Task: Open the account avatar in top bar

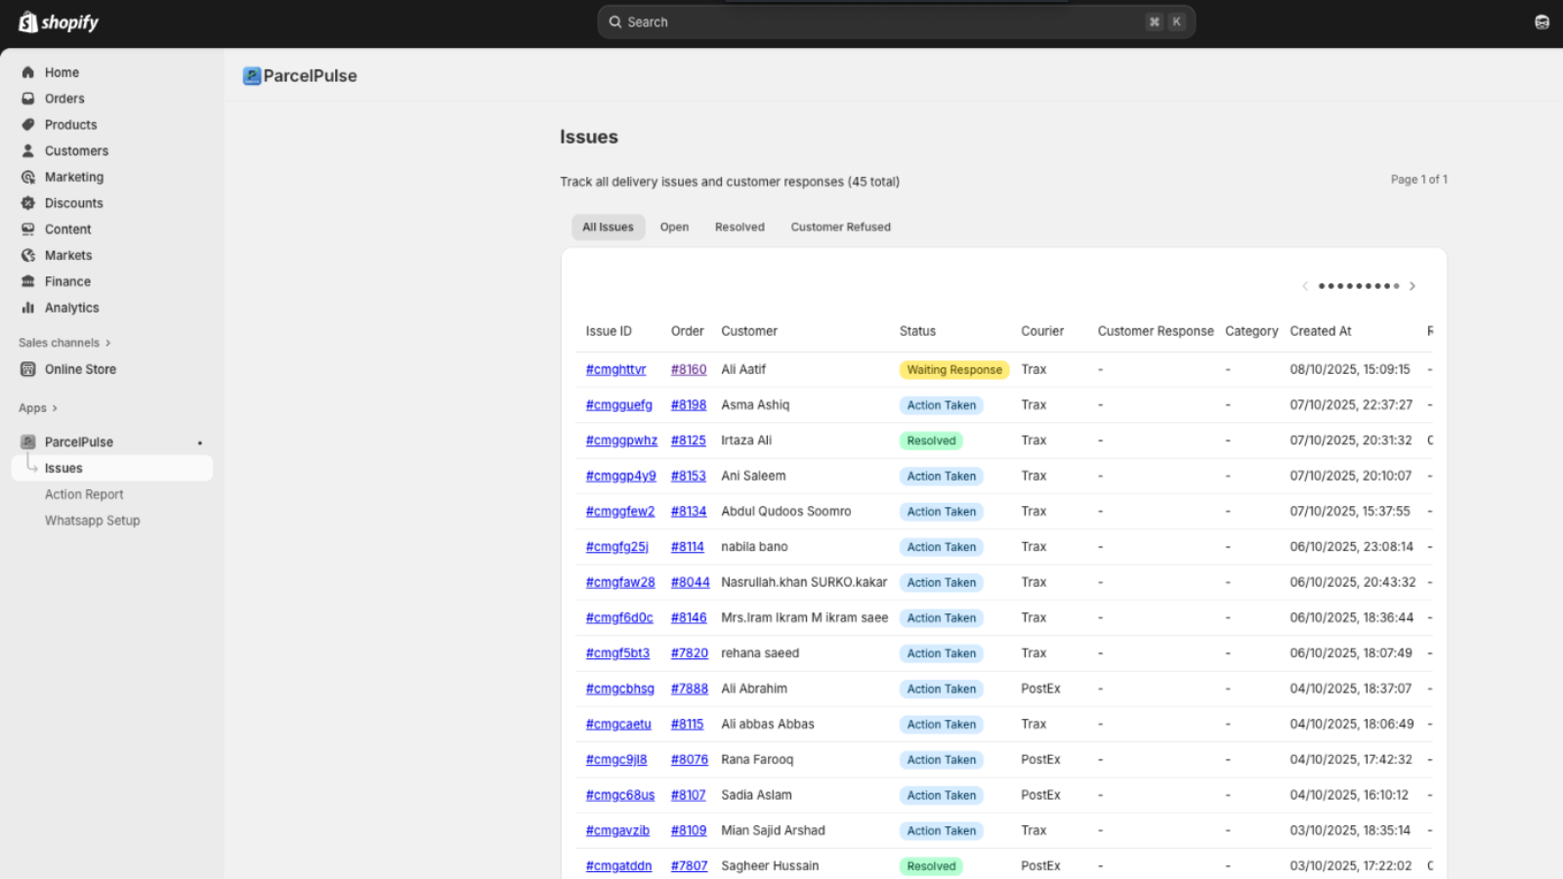Action: 1542,21
